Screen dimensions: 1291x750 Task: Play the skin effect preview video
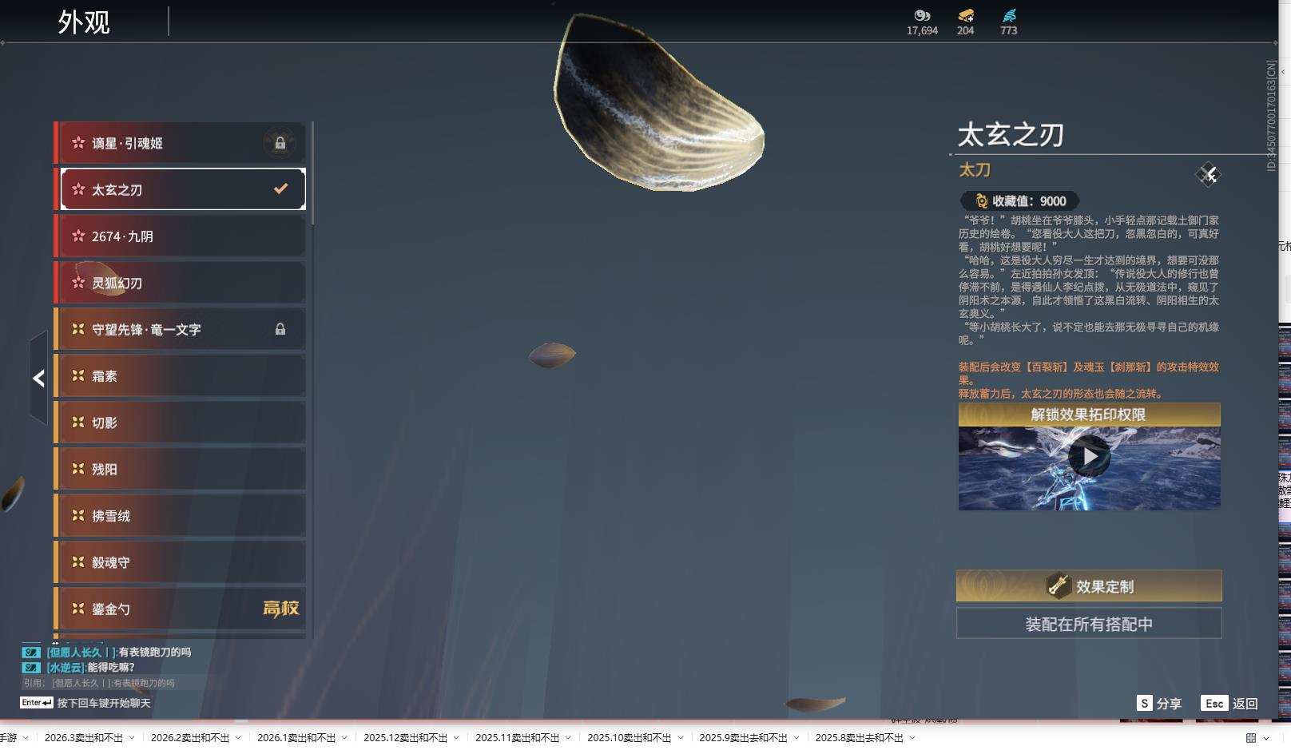pos(1089,457)
